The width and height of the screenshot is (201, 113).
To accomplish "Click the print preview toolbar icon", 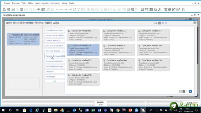I will click(4, 9).
